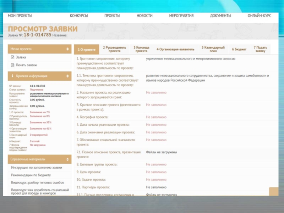Click the tan button at bottom-right corner

pyautogui.click(x=274, y=191)
